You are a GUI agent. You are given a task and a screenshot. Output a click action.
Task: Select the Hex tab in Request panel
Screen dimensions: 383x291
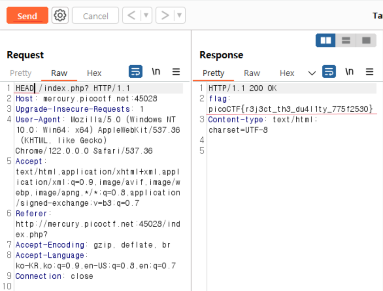[94, 73]
